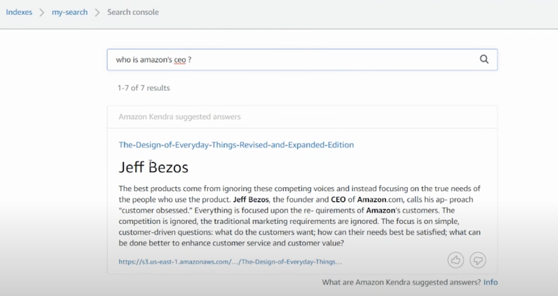The height and width of the screenshot is (296, 558).
Task: Click bold CEO in the excerpt
Action: (338, 200)
